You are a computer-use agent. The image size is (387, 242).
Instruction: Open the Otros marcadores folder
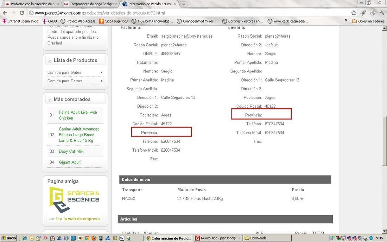click(368, 21)
